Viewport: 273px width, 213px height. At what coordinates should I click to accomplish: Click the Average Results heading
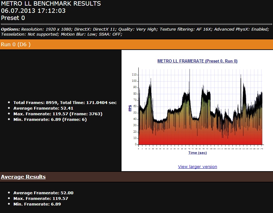click(23, 177)
